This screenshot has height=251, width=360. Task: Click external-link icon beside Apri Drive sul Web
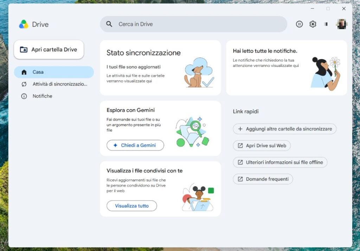point(240,145)
